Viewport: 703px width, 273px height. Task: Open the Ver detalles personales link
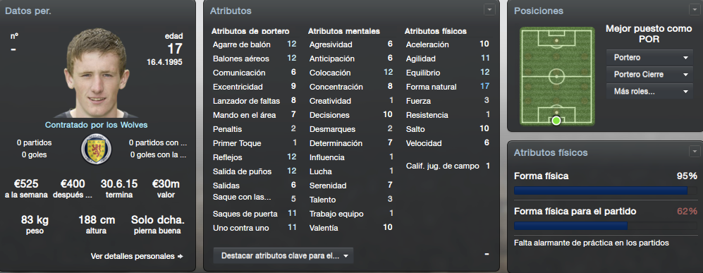pos(133,256)
